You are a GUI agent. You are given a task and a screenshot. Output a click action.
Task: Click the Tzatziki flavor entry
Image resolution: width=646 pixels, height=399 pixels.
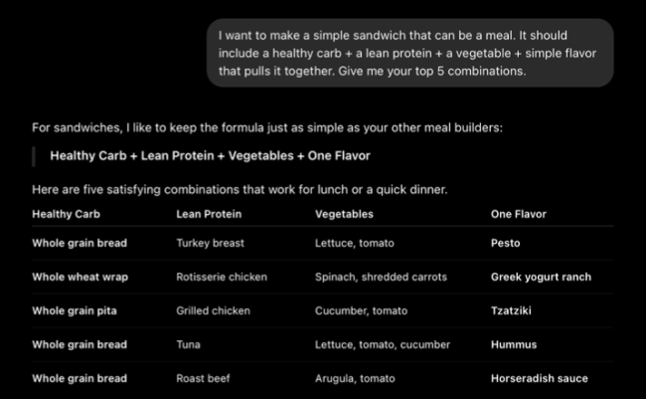[x=511, y=310]
